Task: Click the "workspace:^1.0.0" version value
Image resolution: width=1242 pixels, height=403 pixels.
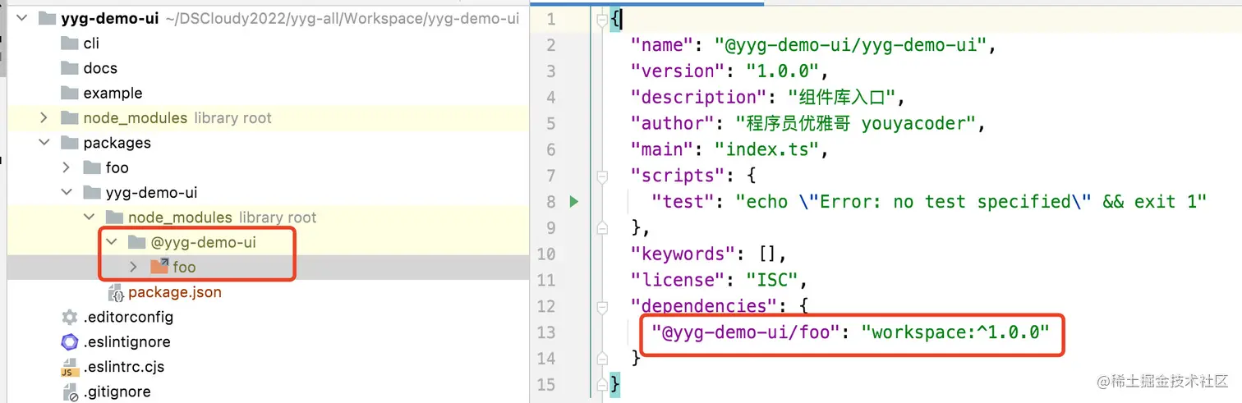Action: point(955,332)
